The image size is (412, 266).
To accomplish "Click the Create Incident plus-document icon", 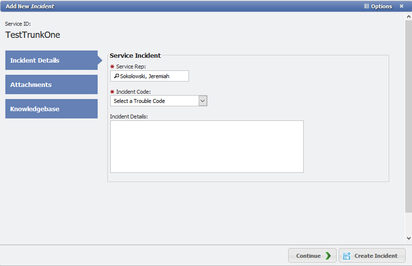I will pyautogui.click(x=347, y=256).
